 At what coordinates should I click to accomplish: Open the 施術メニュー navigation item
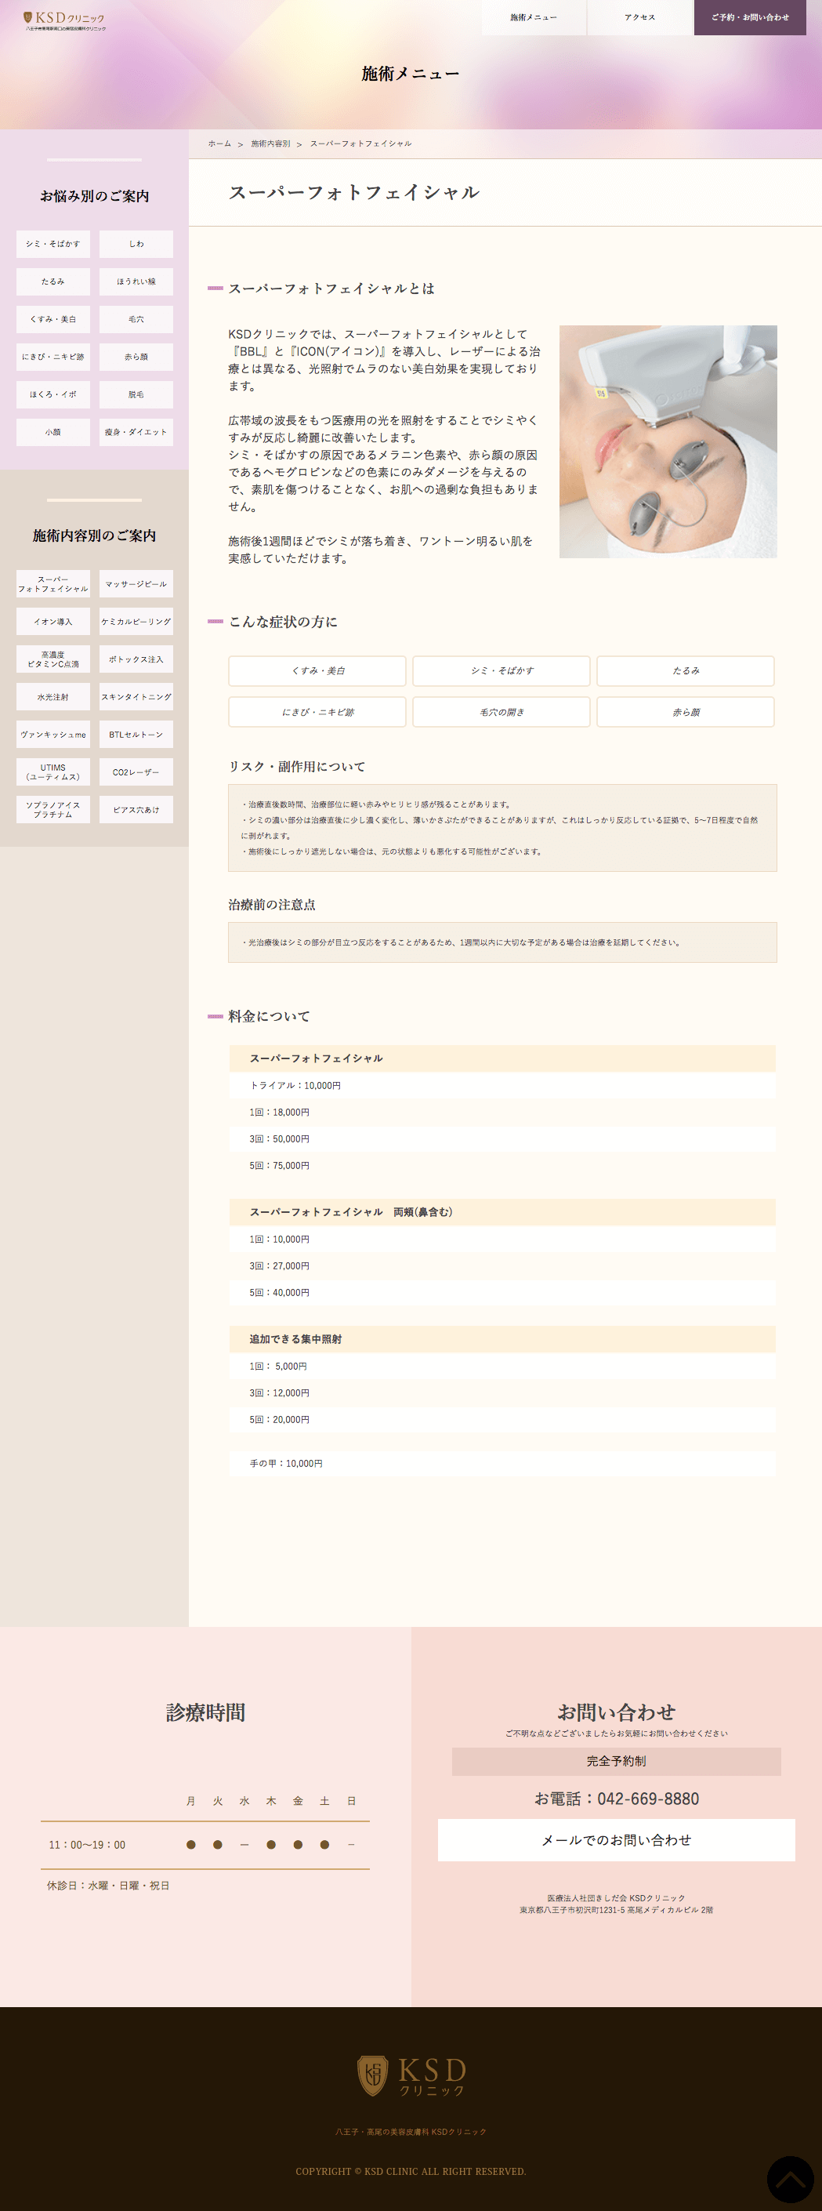[534, 17]
